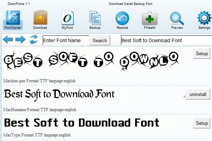
Task: Click the Enter Font Name field
Action: click(66, 40)
